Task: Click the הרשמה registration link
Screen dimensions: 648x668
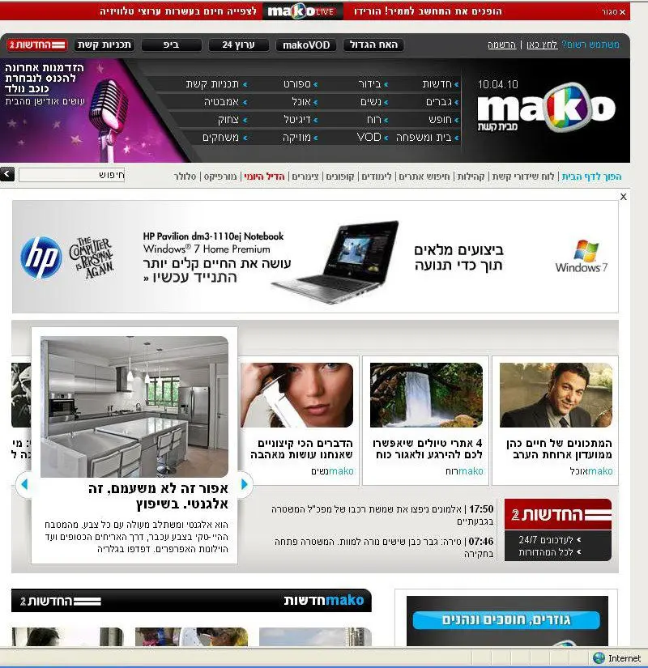Action: [x=501, y=45]
